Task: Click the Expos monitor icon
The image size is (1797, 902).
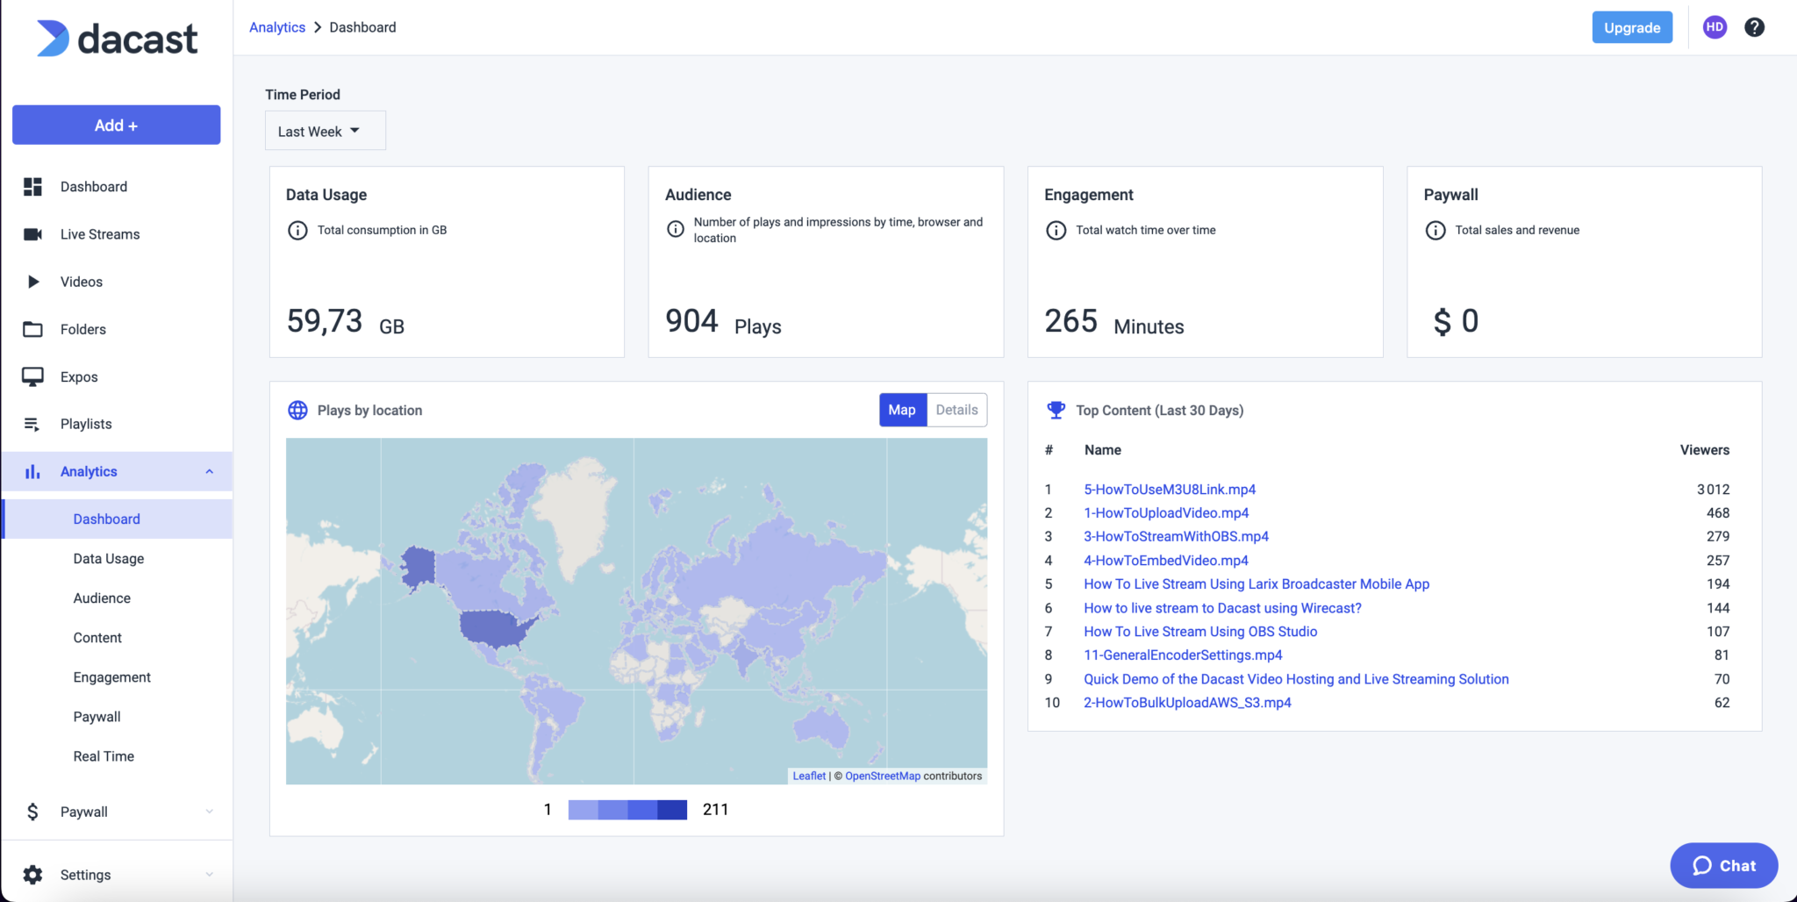Action: pos(32,376)
